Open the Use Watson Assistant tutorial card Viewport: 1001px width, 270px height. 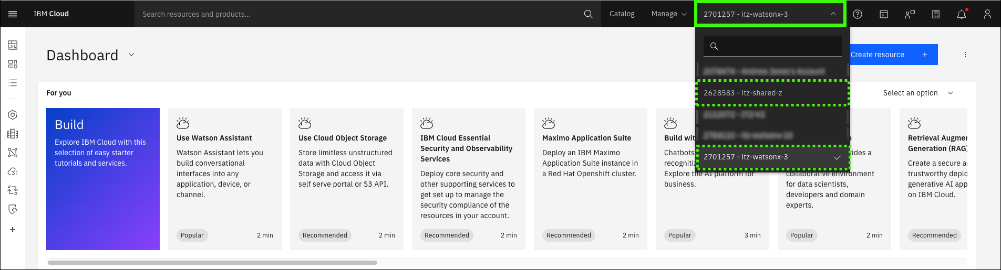[x=224, y=178]
